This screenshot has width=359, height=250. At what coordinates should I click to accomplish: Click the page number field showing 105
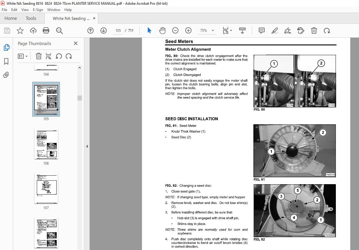coord(118,31)
